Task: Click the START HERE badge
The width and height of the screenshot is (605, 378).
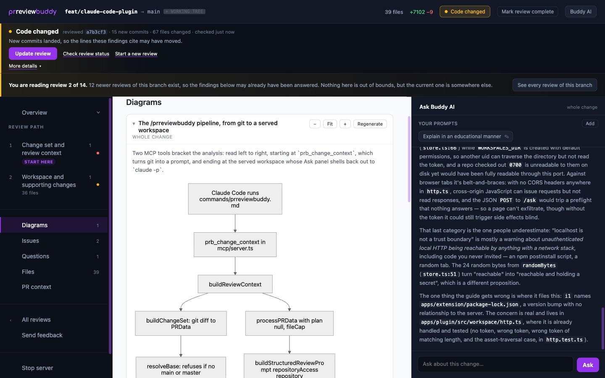Action: [39, 162]
